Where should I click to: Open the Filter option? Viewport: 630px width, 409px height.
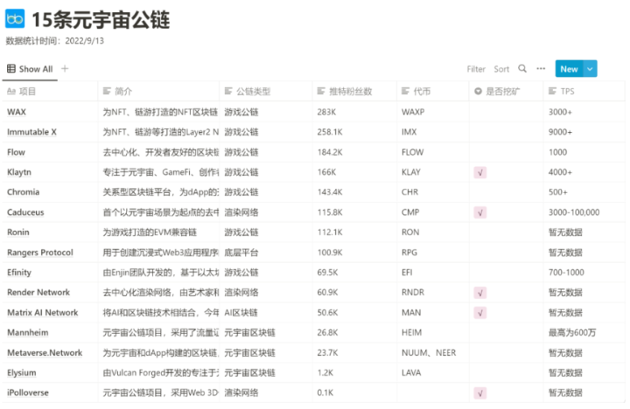pos(476,69)
